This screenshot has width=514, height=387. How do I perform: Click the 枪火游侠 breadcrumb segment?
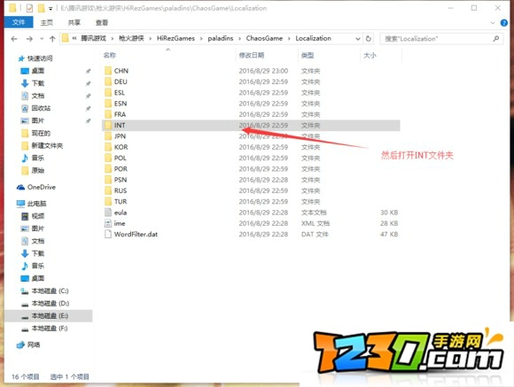click(x=131, y=38)
